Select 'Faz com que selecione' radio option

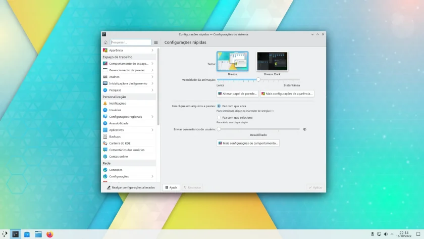pos(219,117)
